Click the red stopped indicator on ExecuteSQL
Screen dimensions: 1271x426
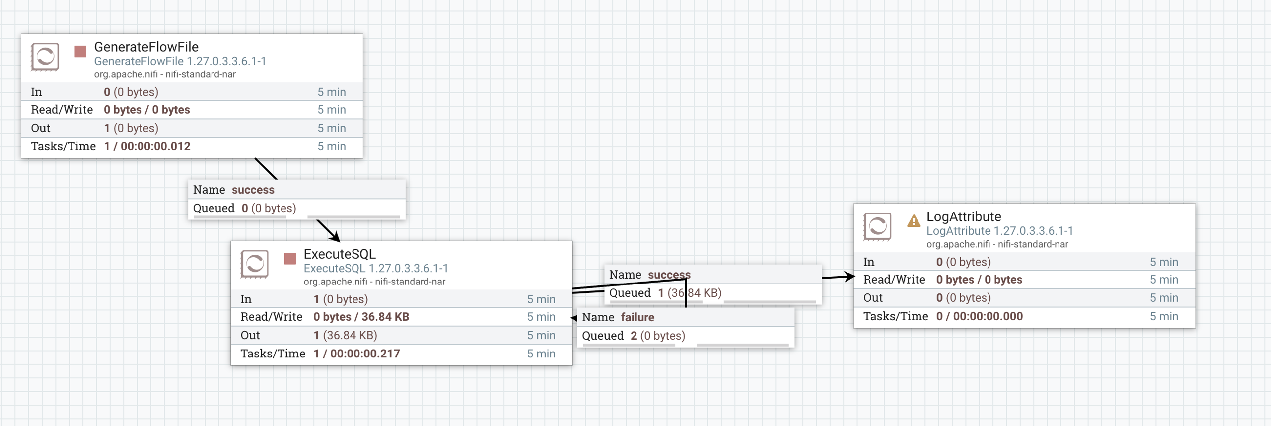pyautogui.click(x=290, y=258)
